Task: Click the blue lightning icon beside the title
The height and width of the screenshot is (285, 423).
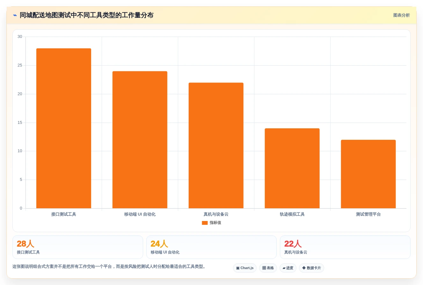Action: 15,15
